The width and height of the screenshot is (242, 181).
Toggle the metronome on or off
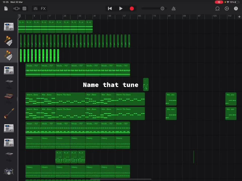coord(173,9)
